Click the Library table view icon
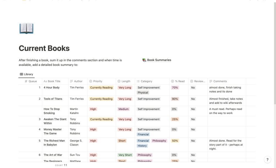The width and height of the screenshot is (276, 168). 21,74
